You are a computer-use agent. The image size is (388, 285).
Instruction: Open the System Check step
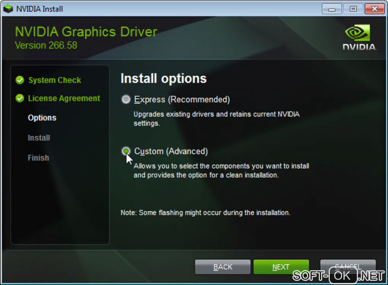point(55,80)
